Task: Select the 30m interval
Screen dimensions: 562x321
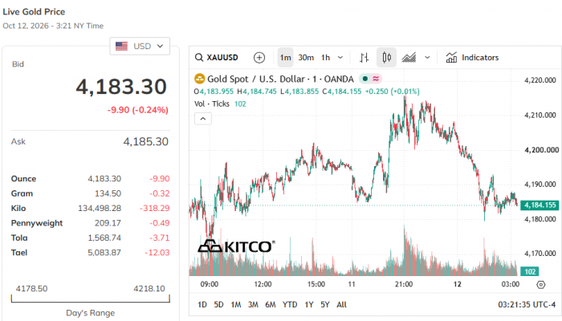Action: pos(306,57)
